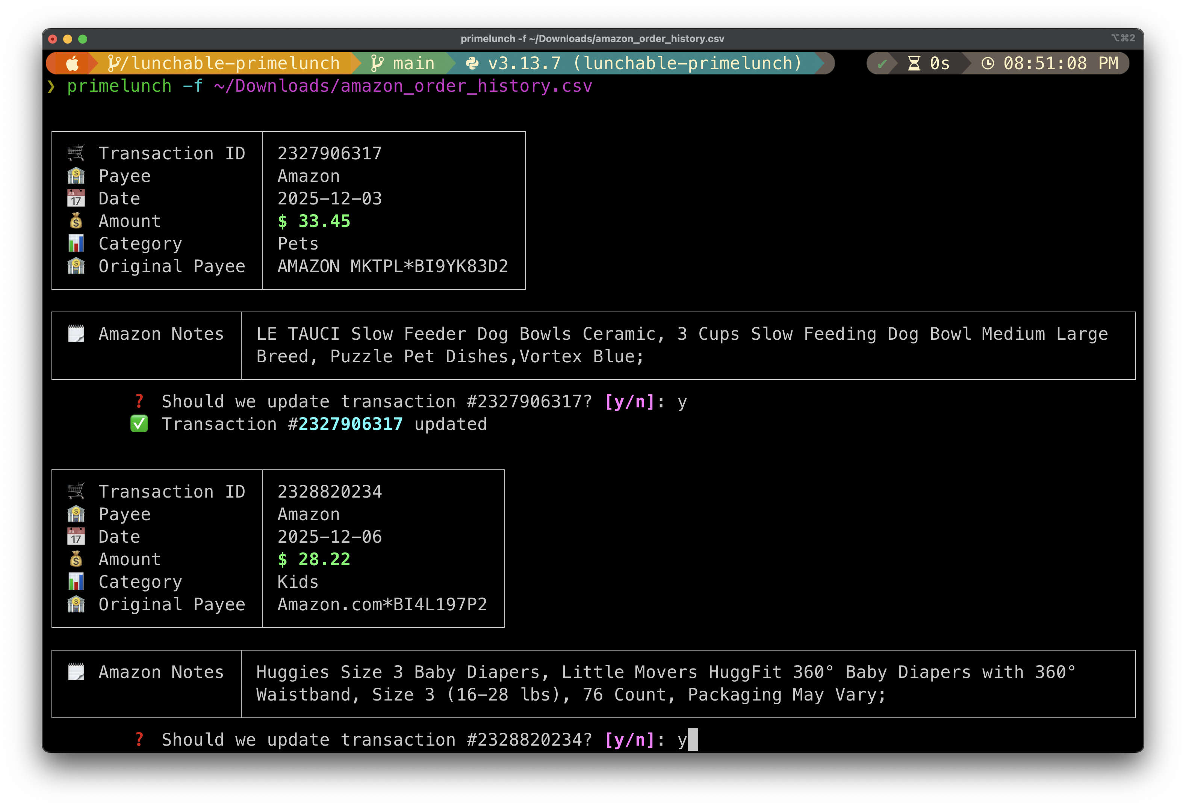Click the Python icon beside v3.13.7
Viewport: 1186px width, 808px height.
(473, 63)
